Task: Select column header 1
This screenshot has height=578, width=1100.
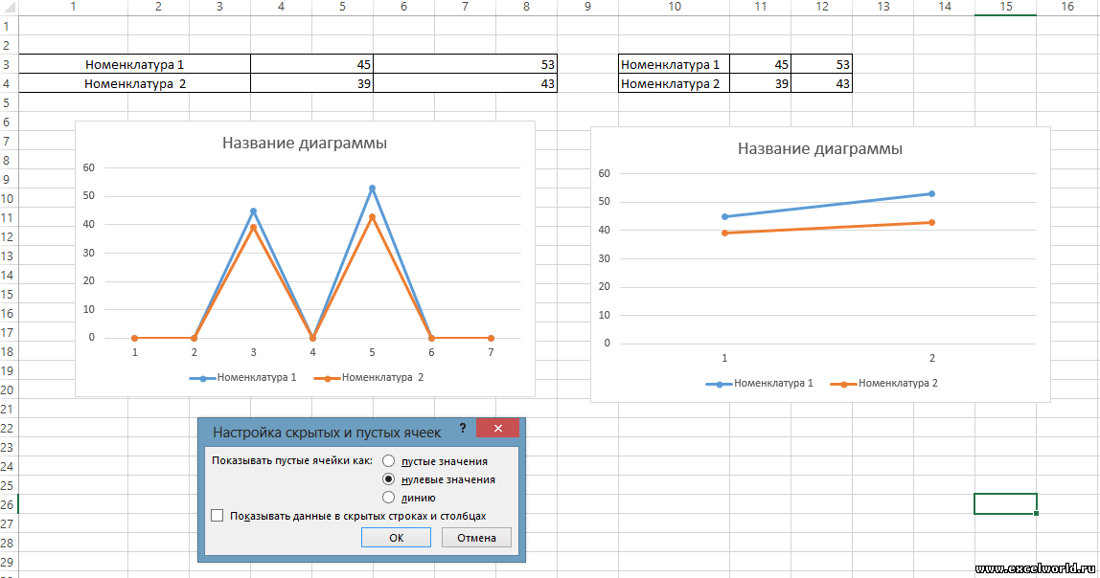Action: pos(73,7)
